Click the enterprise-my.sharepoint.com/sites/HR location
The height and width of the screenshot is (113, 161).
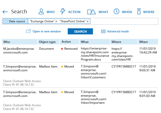pyautogui.click(x=122, y=54)
